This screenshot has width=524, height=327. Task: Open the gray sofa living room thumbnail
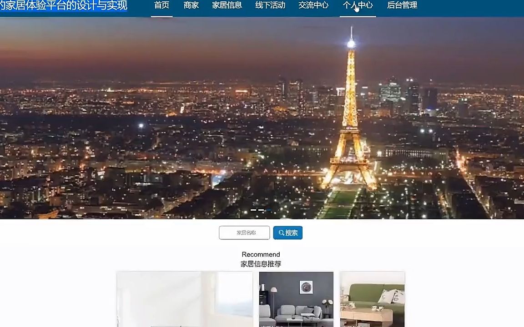[x=296, y=299]
